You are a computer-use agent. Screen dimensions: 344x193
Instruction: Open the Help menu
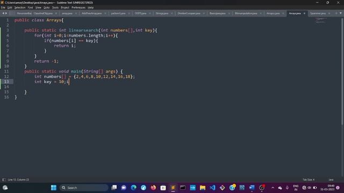(91, 8)
